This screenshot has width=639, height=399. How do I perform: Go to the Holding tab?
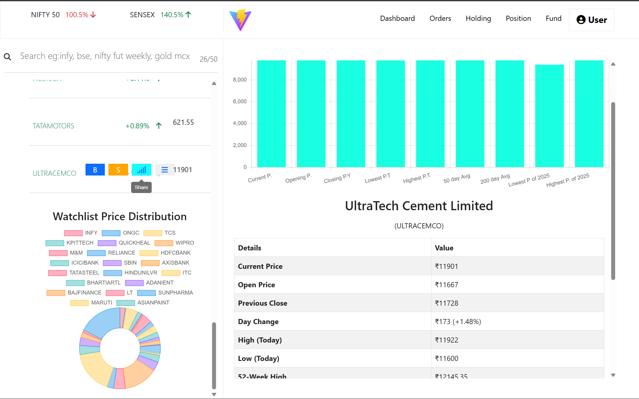pos(478,18)
